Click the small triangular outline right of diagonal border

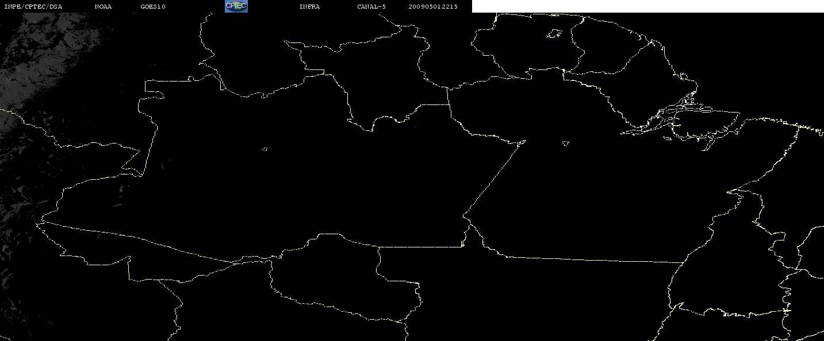point(566,143)
